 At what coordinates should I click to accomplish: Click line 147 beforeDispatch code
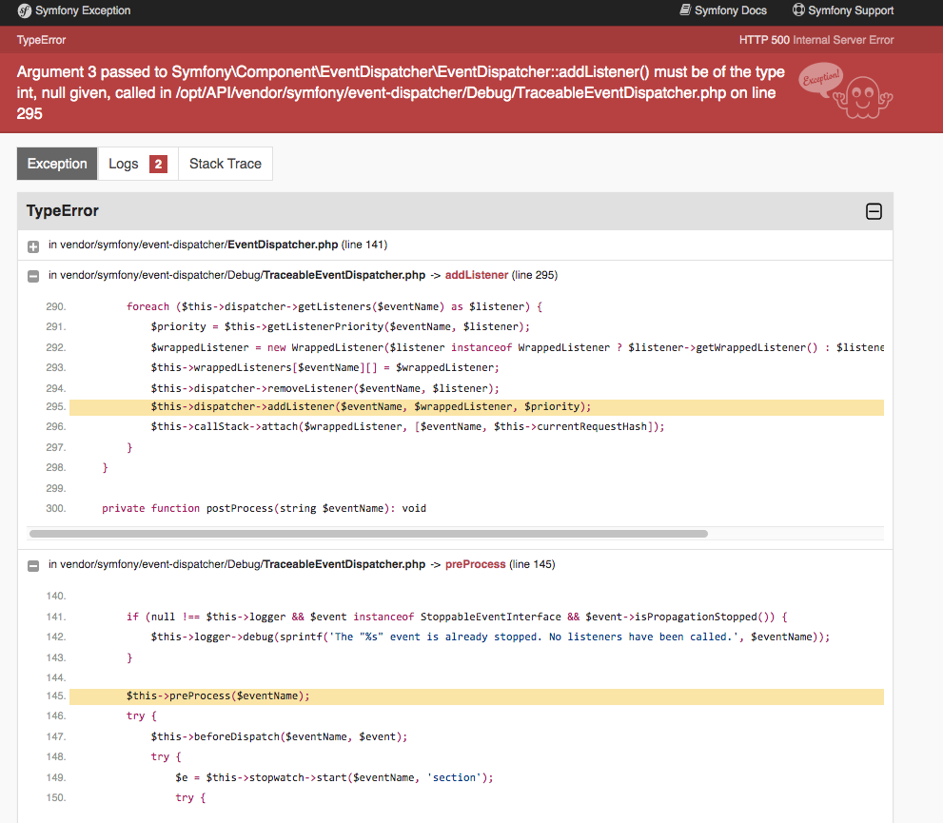[279, 736]
